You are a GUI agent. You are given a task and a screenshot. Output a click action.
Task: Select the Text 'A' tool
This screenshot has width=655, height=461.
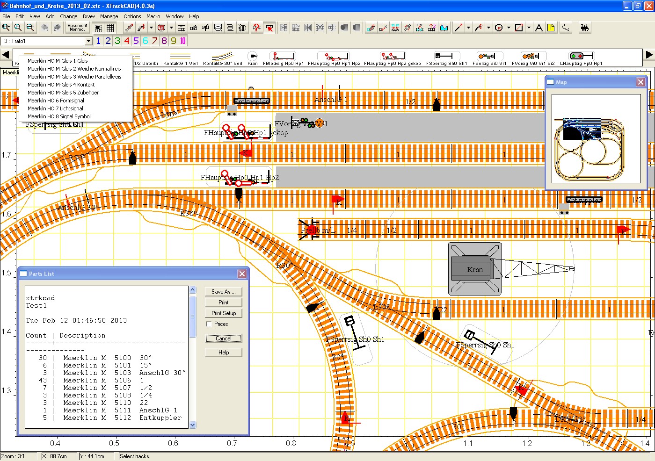click(x=539, y=28)
